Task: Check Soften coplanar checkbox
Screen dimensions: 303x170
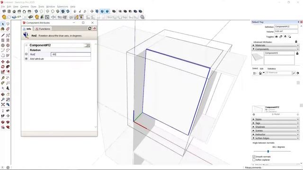Action: coord(254,160)
